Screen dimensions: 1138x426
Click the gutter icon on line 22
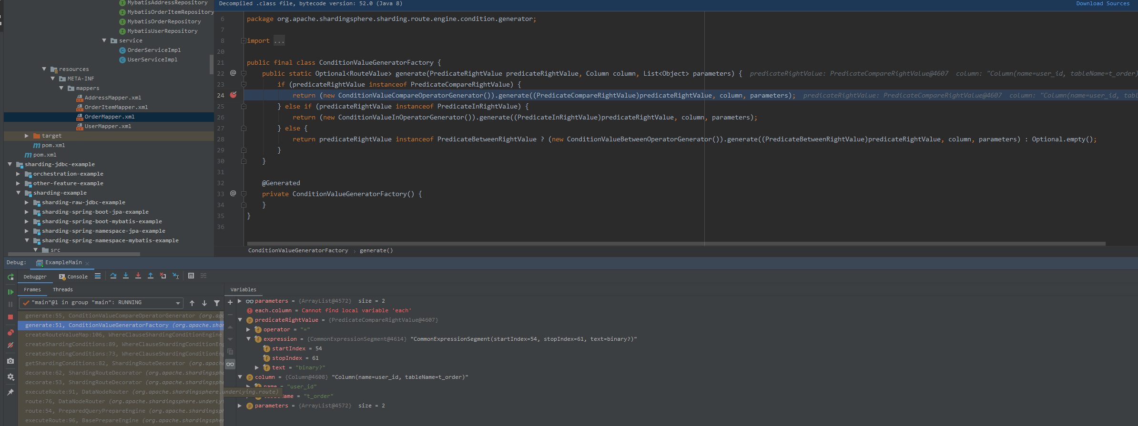tap(233, 73)
